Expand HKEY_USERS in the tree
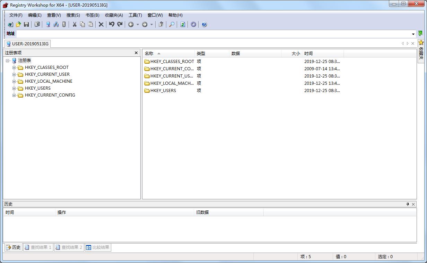The image size is (427, 263). 14,88
